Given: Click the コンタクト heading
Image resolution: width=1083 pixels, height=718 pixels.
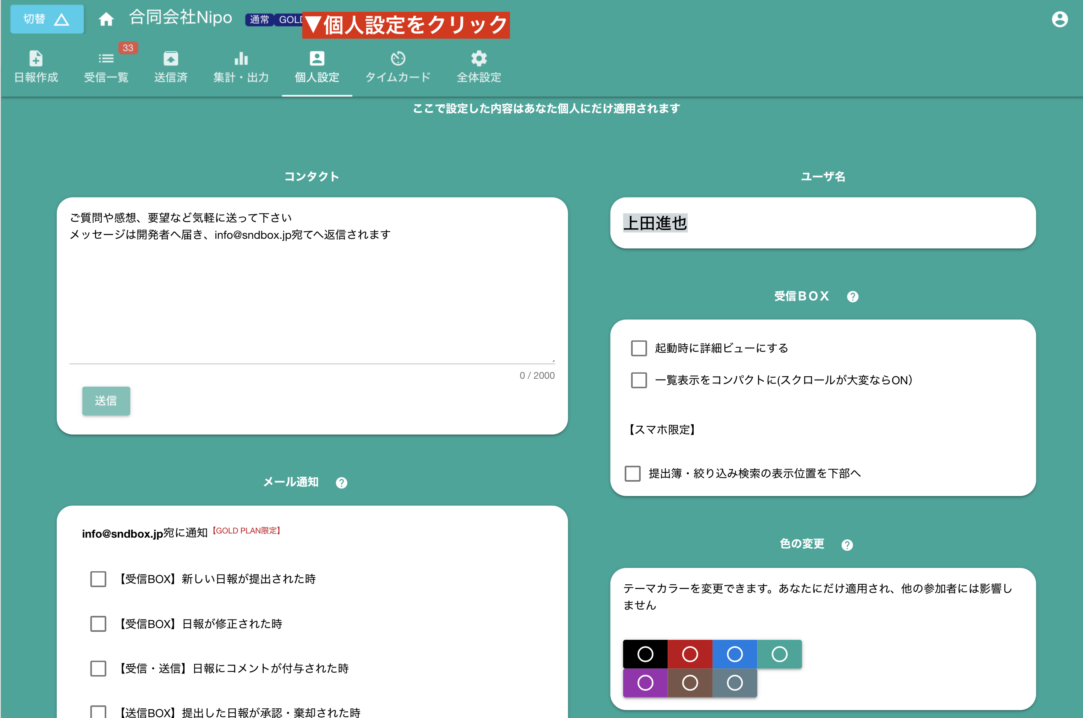Looking at the screenshot, I should pos(312,176).
